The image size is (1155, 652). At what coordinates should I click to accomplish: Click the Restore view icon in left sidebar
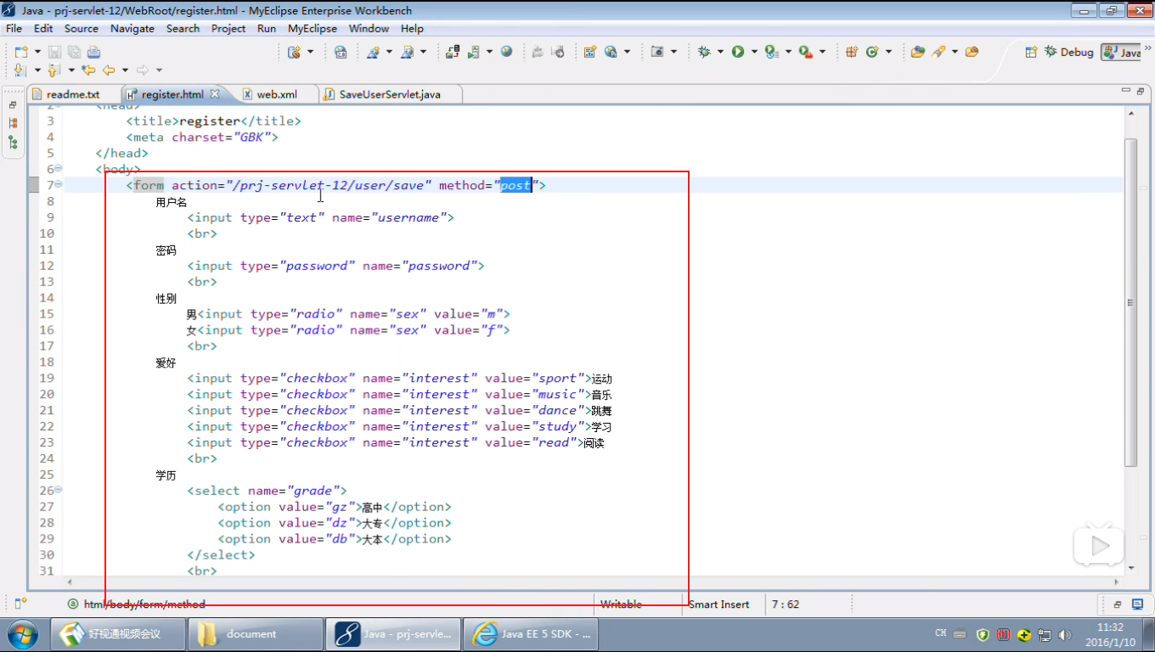point(13,105)
